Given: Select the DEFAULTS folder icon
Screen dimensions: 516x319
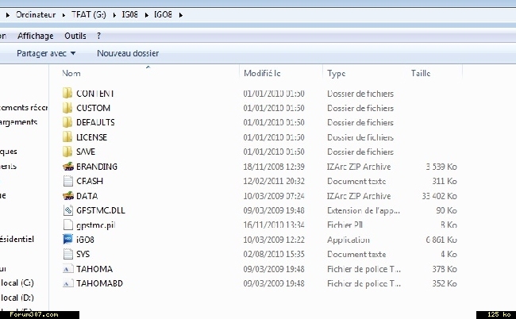Looking at the screenshot, I should pos(67,122).
